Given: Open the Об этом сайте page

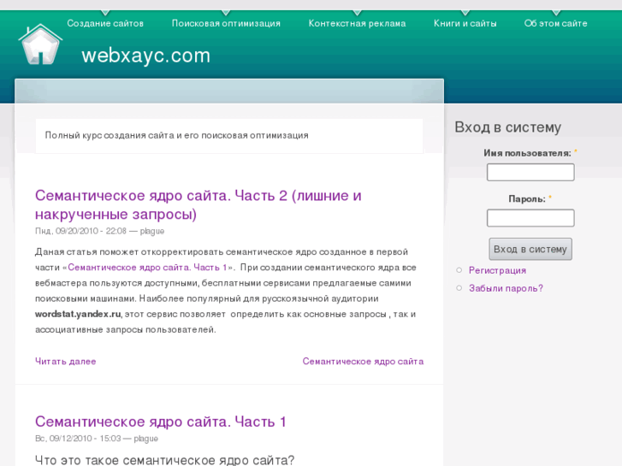Looking at the screenshot, I should pos(555,23).
